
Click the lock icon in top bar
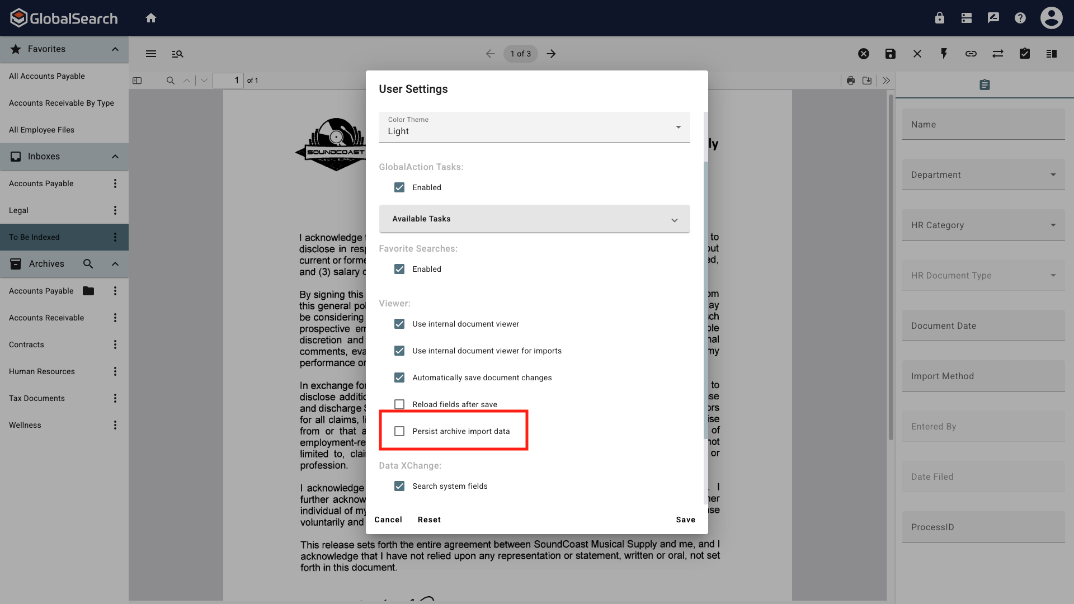(940, 18)
